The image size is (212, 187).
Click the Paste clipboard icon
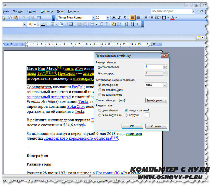[x=16, y=18]
